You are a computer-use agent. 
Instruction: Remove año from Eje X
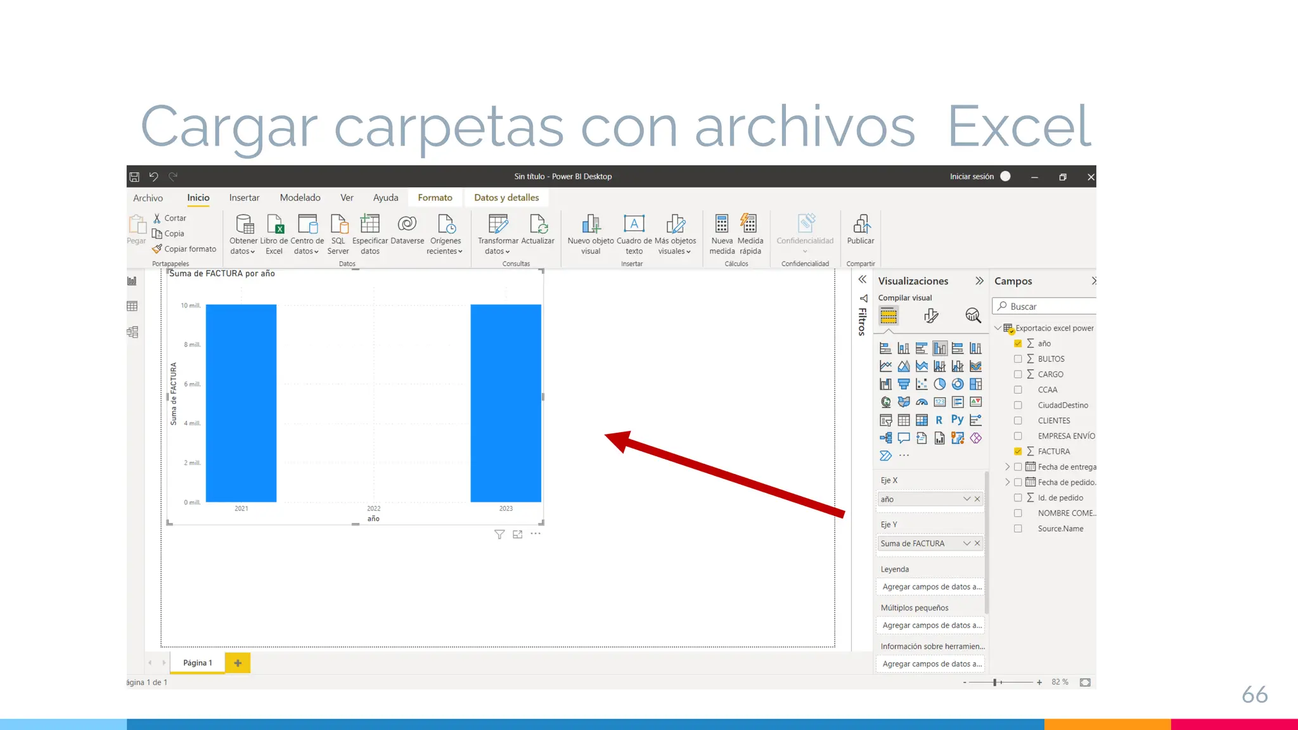coord(977,499)
